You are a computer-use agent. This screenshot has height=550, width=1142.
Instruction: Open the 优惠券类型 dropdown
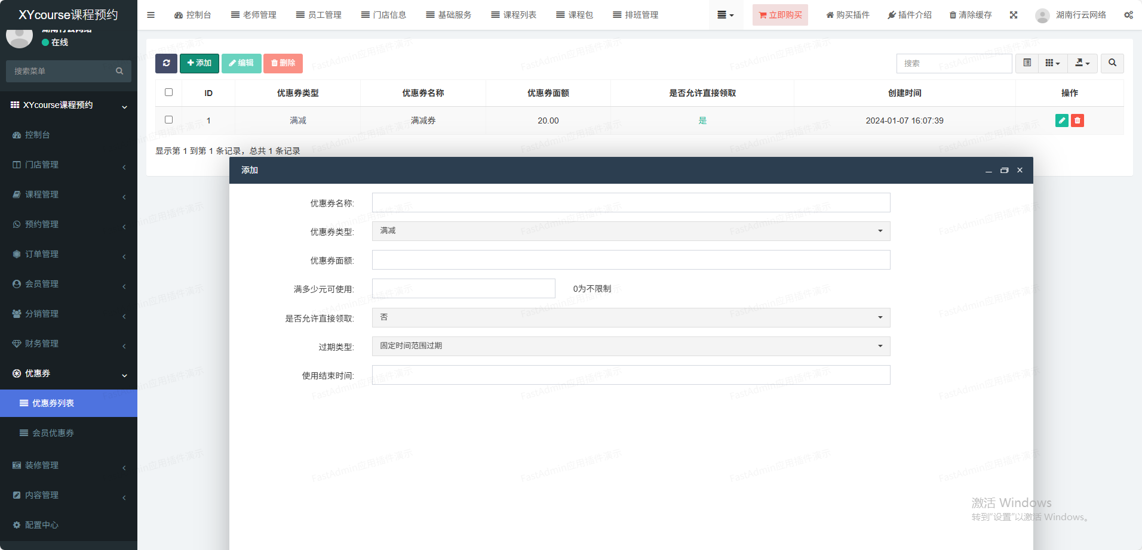[x=631, y=231]
